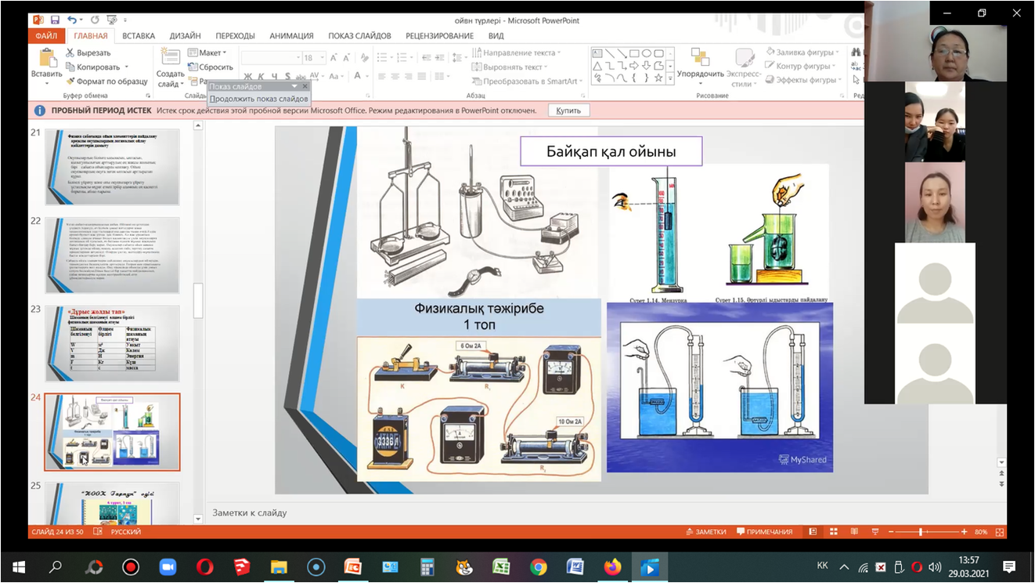Click the Undo arrow icon
The height and width of the screenshot is (583, 1035).
coord(72,20)
